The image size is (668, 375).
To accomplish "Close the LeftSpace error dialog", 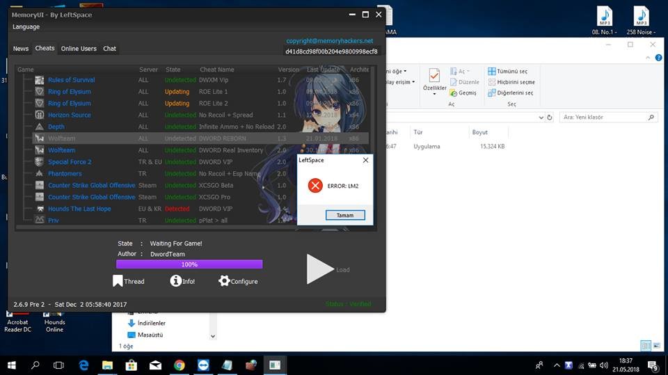I will pyautogui.click(x=365, y=160).
